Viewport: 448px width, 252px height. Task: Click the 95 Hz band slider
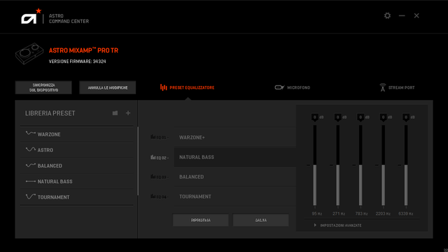tap(315, 165)
